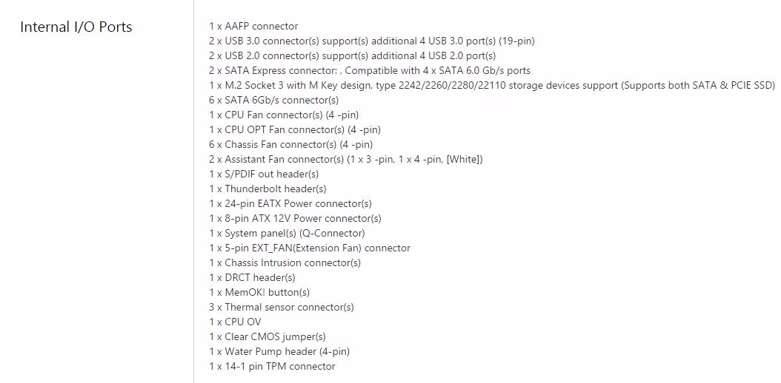This screenshot has height=383, width=781.
Task: Click the System panel Q-Connector line
Action: [x=287, y=234]
